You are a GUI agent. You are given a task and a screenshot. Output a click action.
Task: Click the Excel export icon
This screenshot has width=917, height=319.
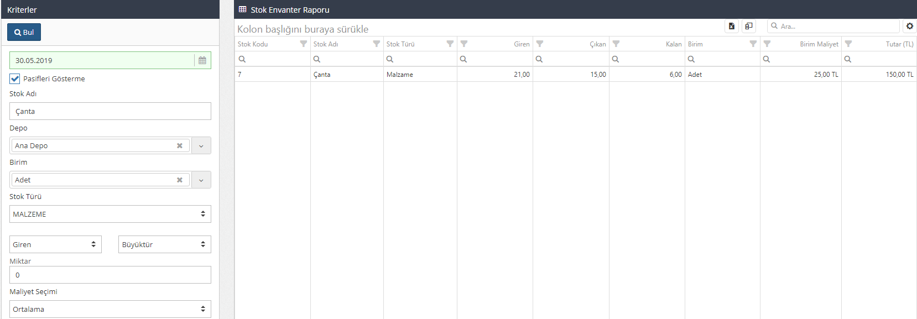pos(731,26)
